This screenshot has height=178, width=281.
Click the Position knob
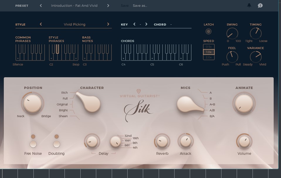pos(32,104)
